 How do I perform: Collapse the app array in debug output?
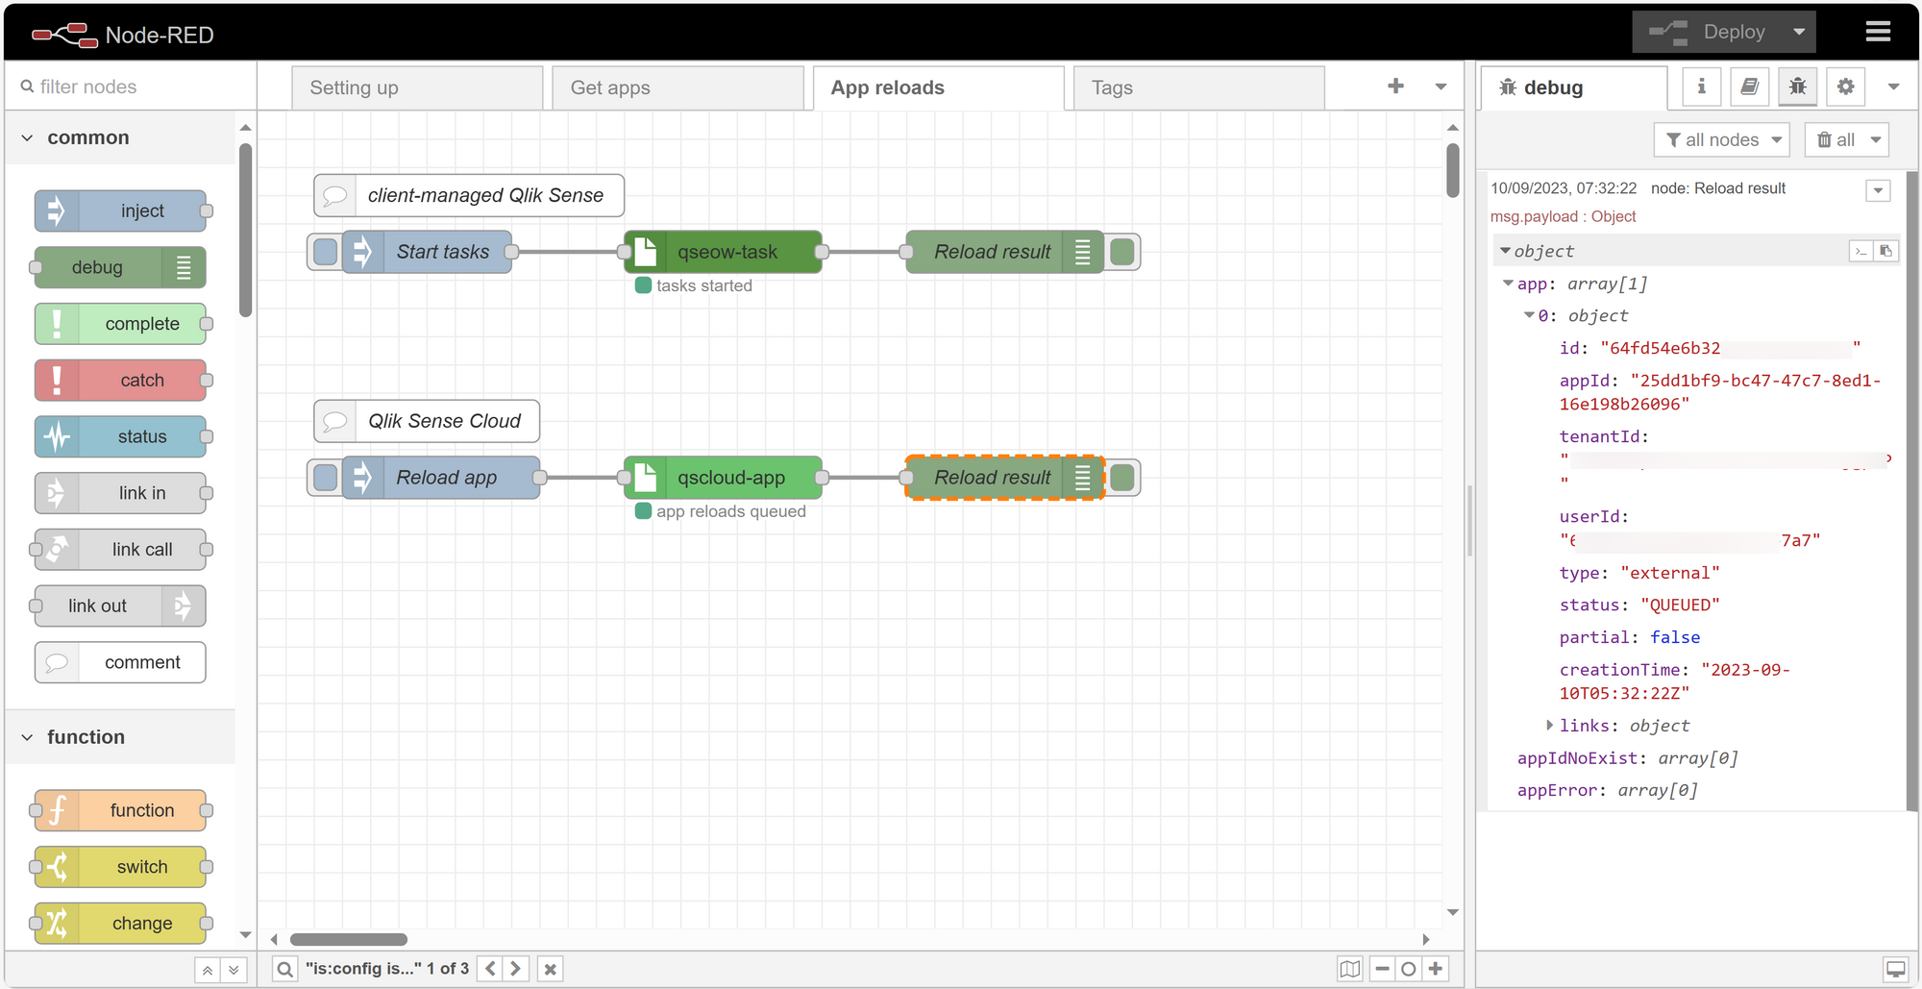coord(1508,284)
